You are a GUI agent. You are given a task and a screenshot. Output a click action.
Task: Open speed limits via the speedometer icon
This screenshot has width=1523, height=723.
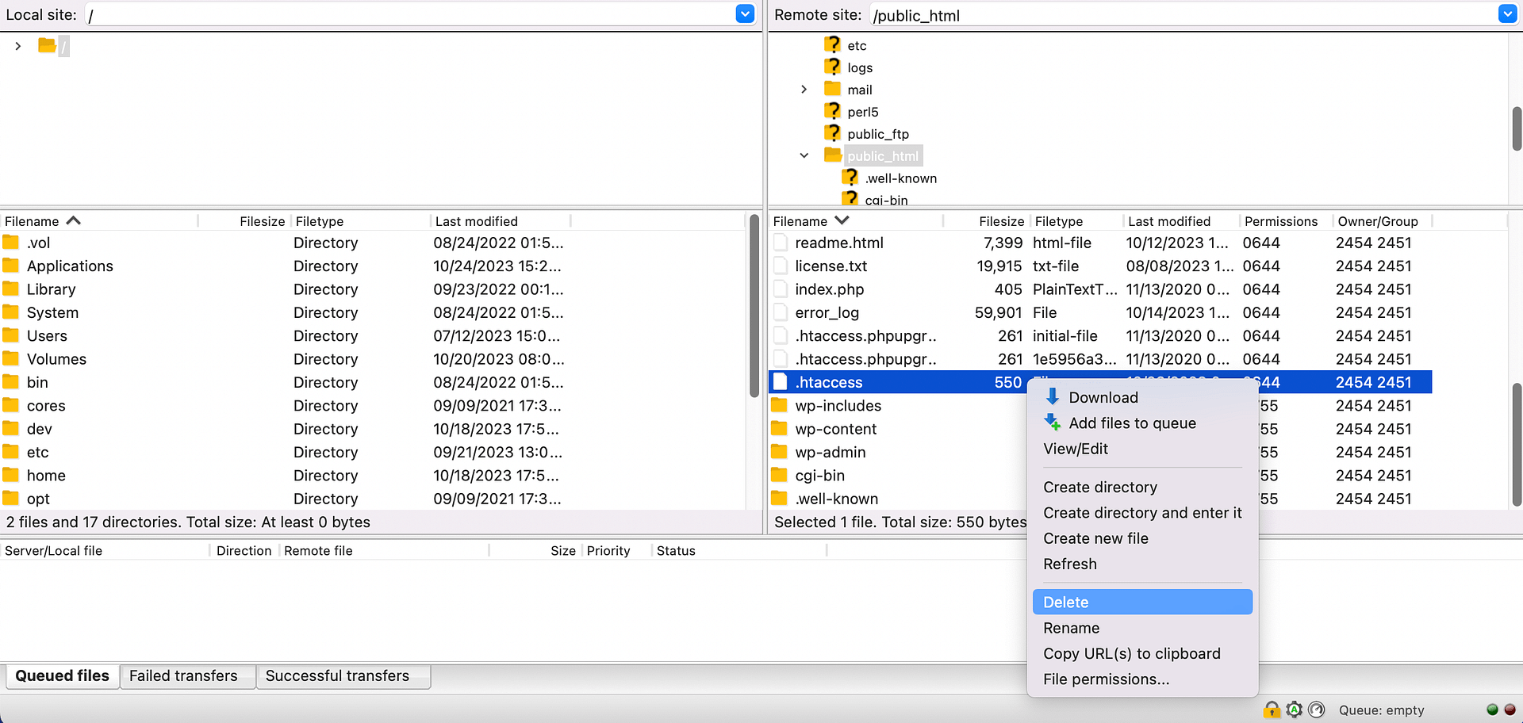pyautogui.click(x=1316, y=710)
